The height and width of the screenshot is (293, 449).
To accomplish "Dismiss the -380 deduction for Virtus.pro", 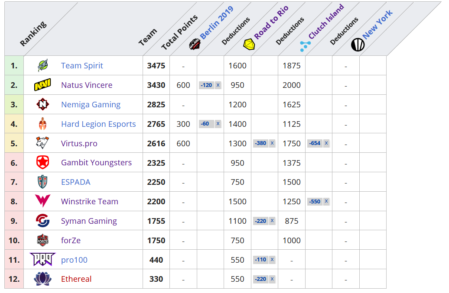I will click(x=272, y=143).
